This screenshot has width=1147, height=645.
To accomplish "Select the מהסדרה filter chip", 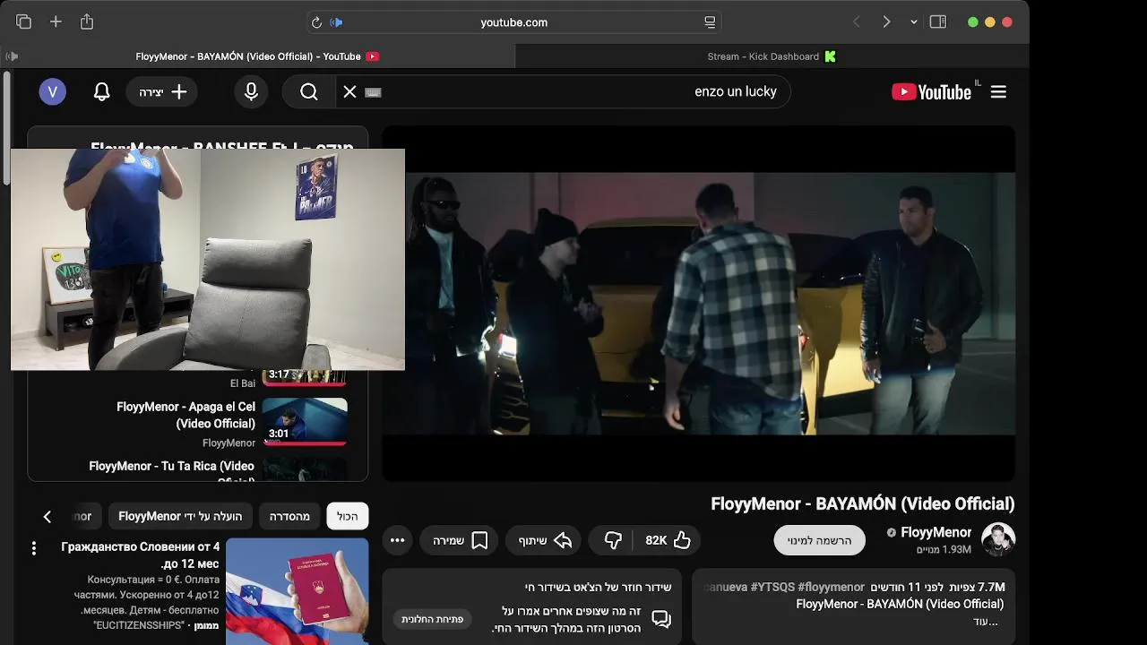I will [289, 516].
